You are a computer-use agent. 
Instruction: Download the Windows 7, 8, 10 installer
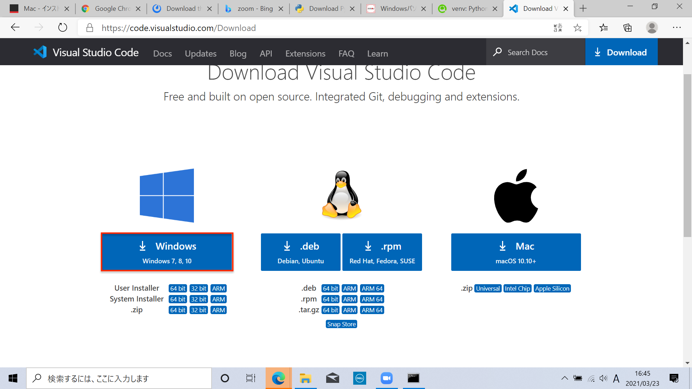click(167, 252)
